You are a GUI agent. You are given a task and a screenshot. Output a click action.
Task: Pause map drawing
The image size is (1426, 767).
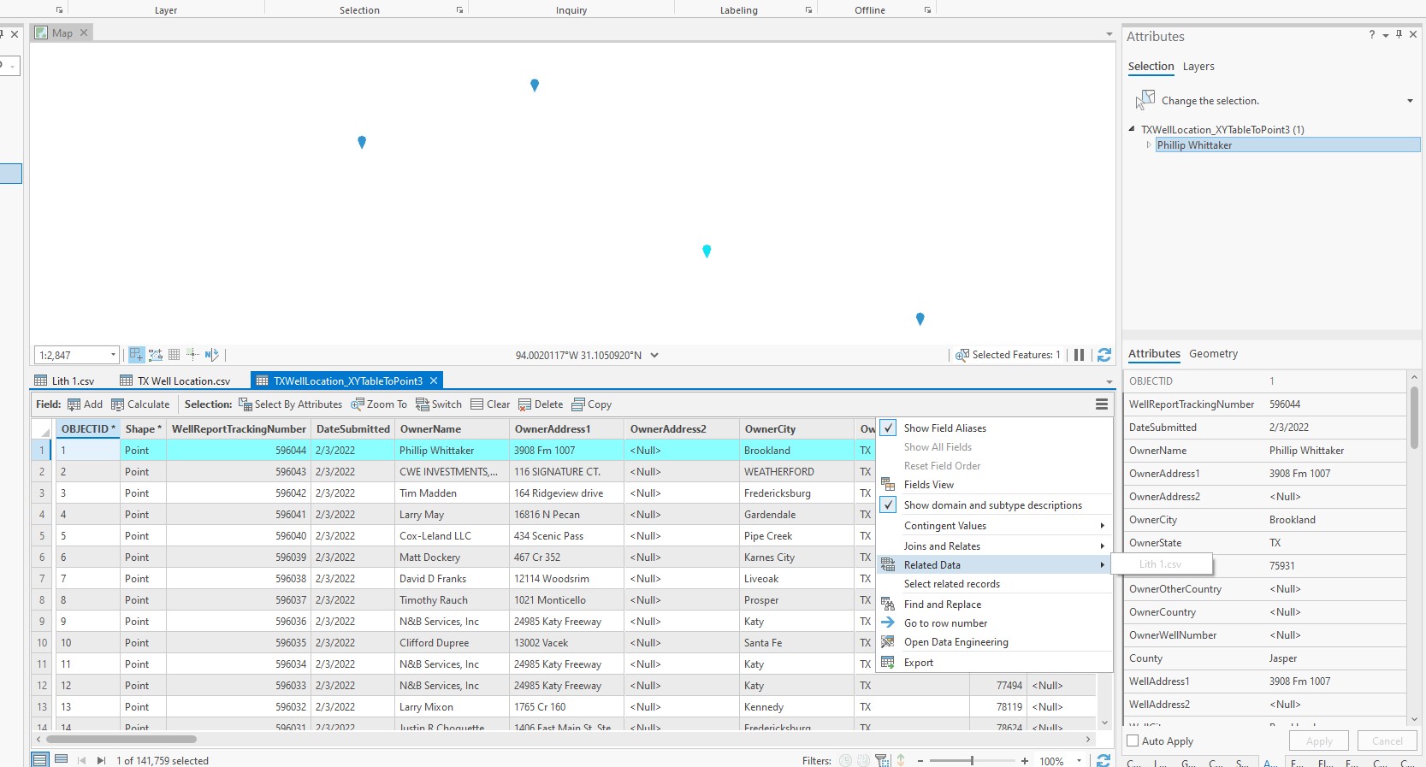[x=1080, y=355]
